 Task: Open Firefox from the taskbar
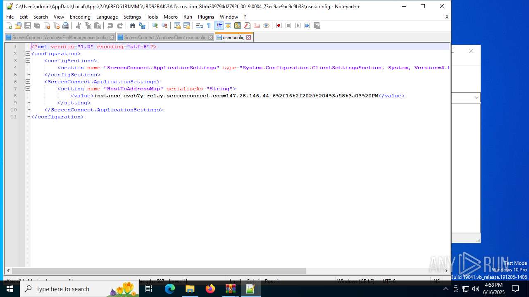click(210, 289)
